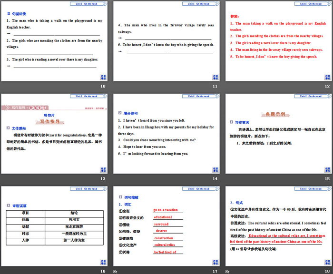The height and width of the screenshot is (274, 333).
Task: Select slide 15 thumbnail with writing requirements
Action: [278, 134]
